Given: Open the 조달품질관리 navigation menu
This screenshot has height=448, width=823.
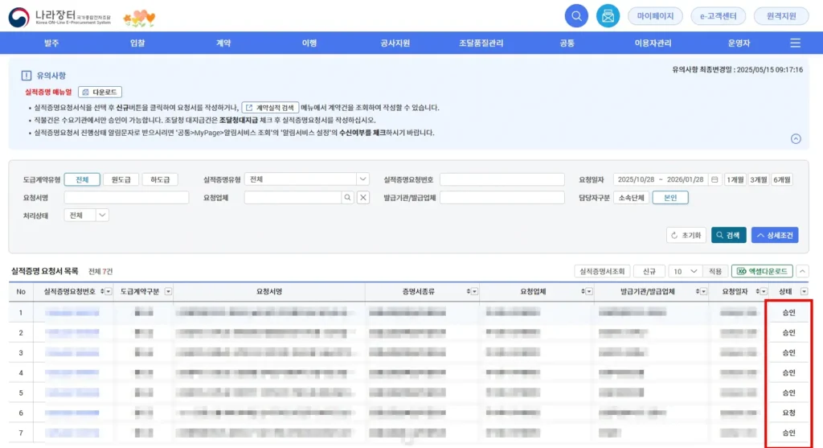Looking at the screenshot, I should pos(481,43).
